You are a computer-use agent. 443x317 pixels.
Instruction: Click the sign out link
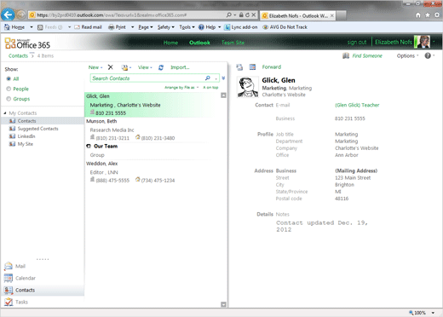coord(357,43)
